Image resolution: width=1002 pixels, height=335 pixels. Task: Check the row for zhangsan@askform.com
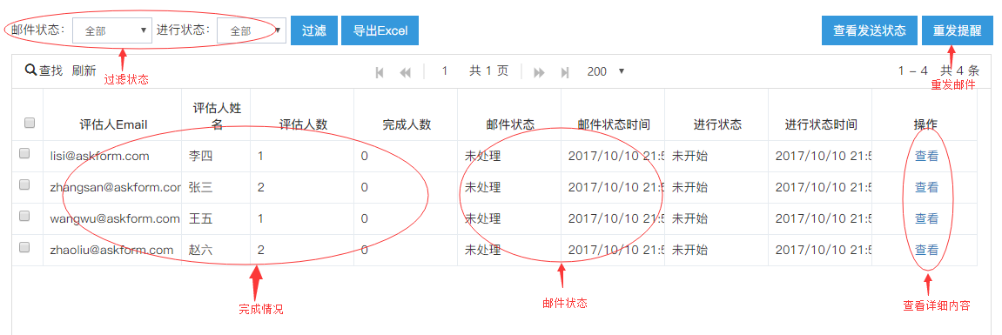coord(24,184)
